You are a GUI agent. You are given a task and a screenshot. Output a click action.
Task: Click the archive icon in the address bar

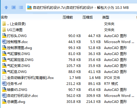pos(29,7)
